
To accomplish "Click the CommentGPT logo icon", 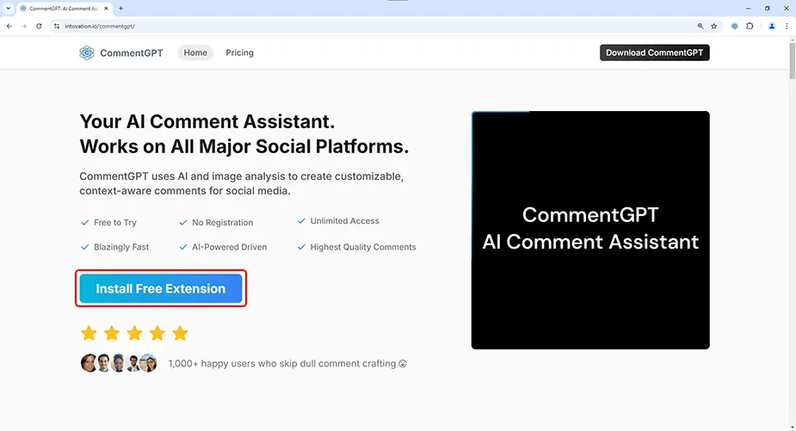I will (87, 52).
